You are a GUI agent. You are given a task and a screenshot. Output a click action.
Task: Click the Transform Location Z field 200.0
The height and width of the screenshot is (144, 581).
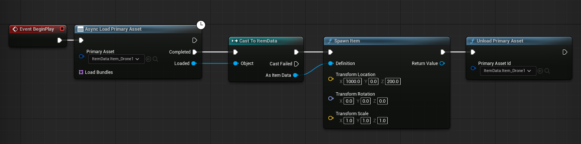[x=393, y=82]
